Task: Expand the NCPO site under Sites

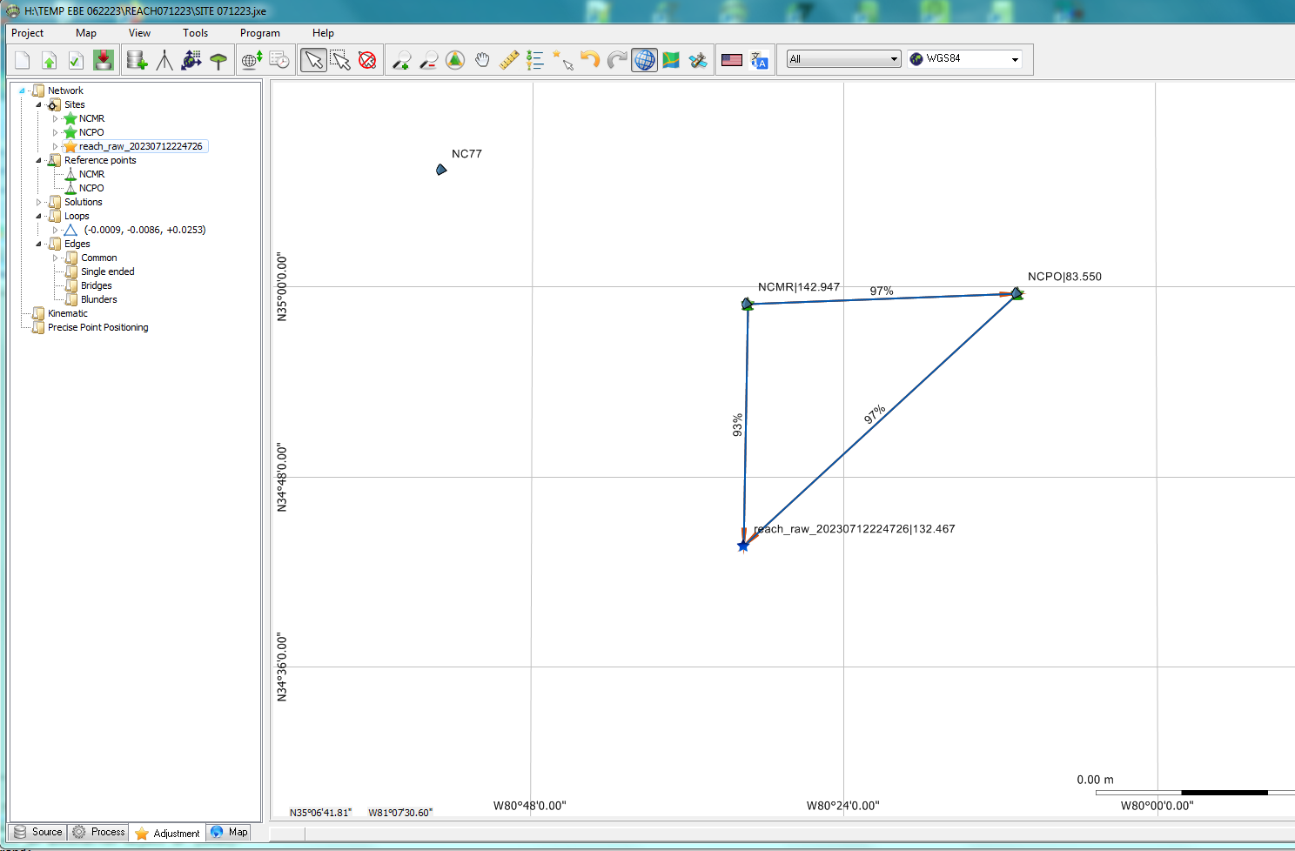Action: tap(55, 132)
